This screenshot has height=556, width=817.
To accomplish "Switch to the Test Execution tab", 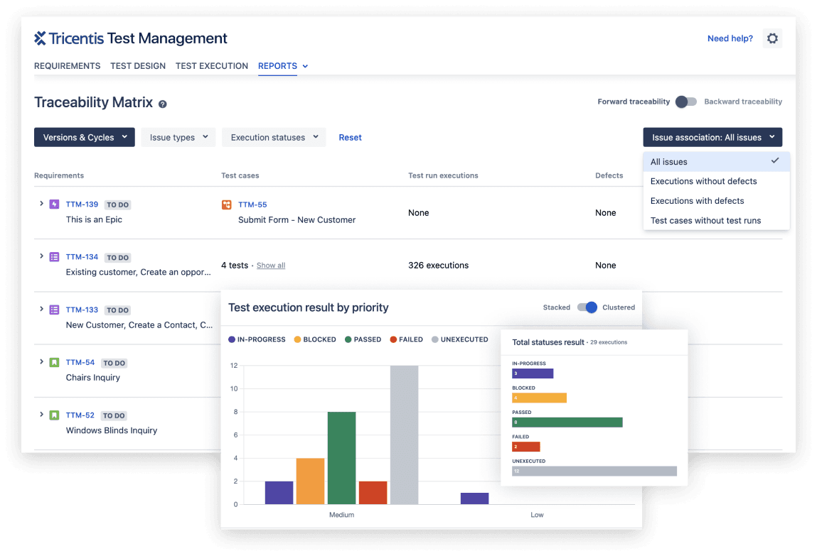I will point(211,66).
